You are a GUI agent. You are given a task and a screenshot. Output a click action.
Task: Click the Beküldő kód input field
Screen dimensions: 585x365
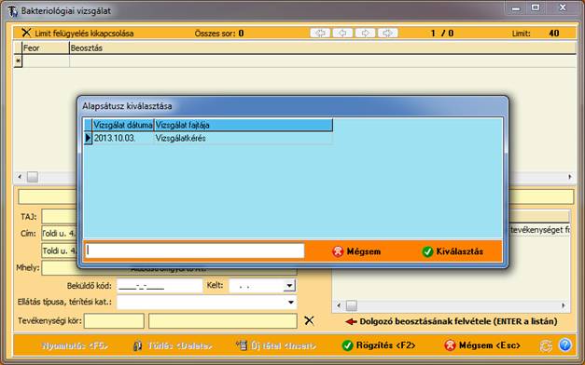(x=160, y=286)
